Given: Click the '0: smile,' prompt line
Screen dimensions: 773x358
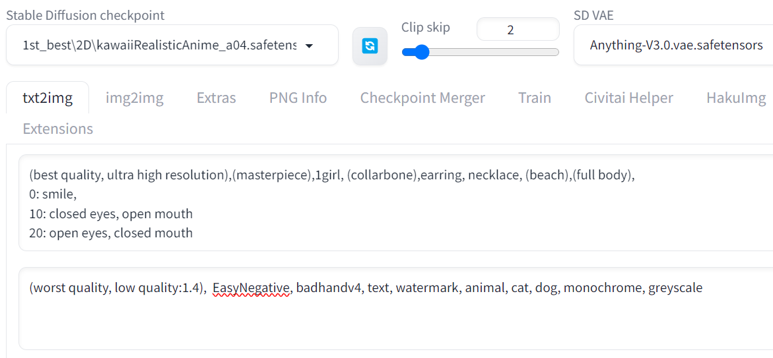Looking at the screenshot, I should [53, 195].
